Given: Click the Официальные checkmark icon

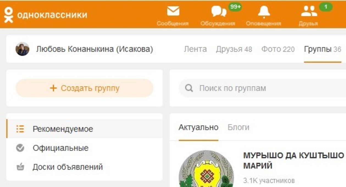Looking at the screenshot, I should coord(20,148).
